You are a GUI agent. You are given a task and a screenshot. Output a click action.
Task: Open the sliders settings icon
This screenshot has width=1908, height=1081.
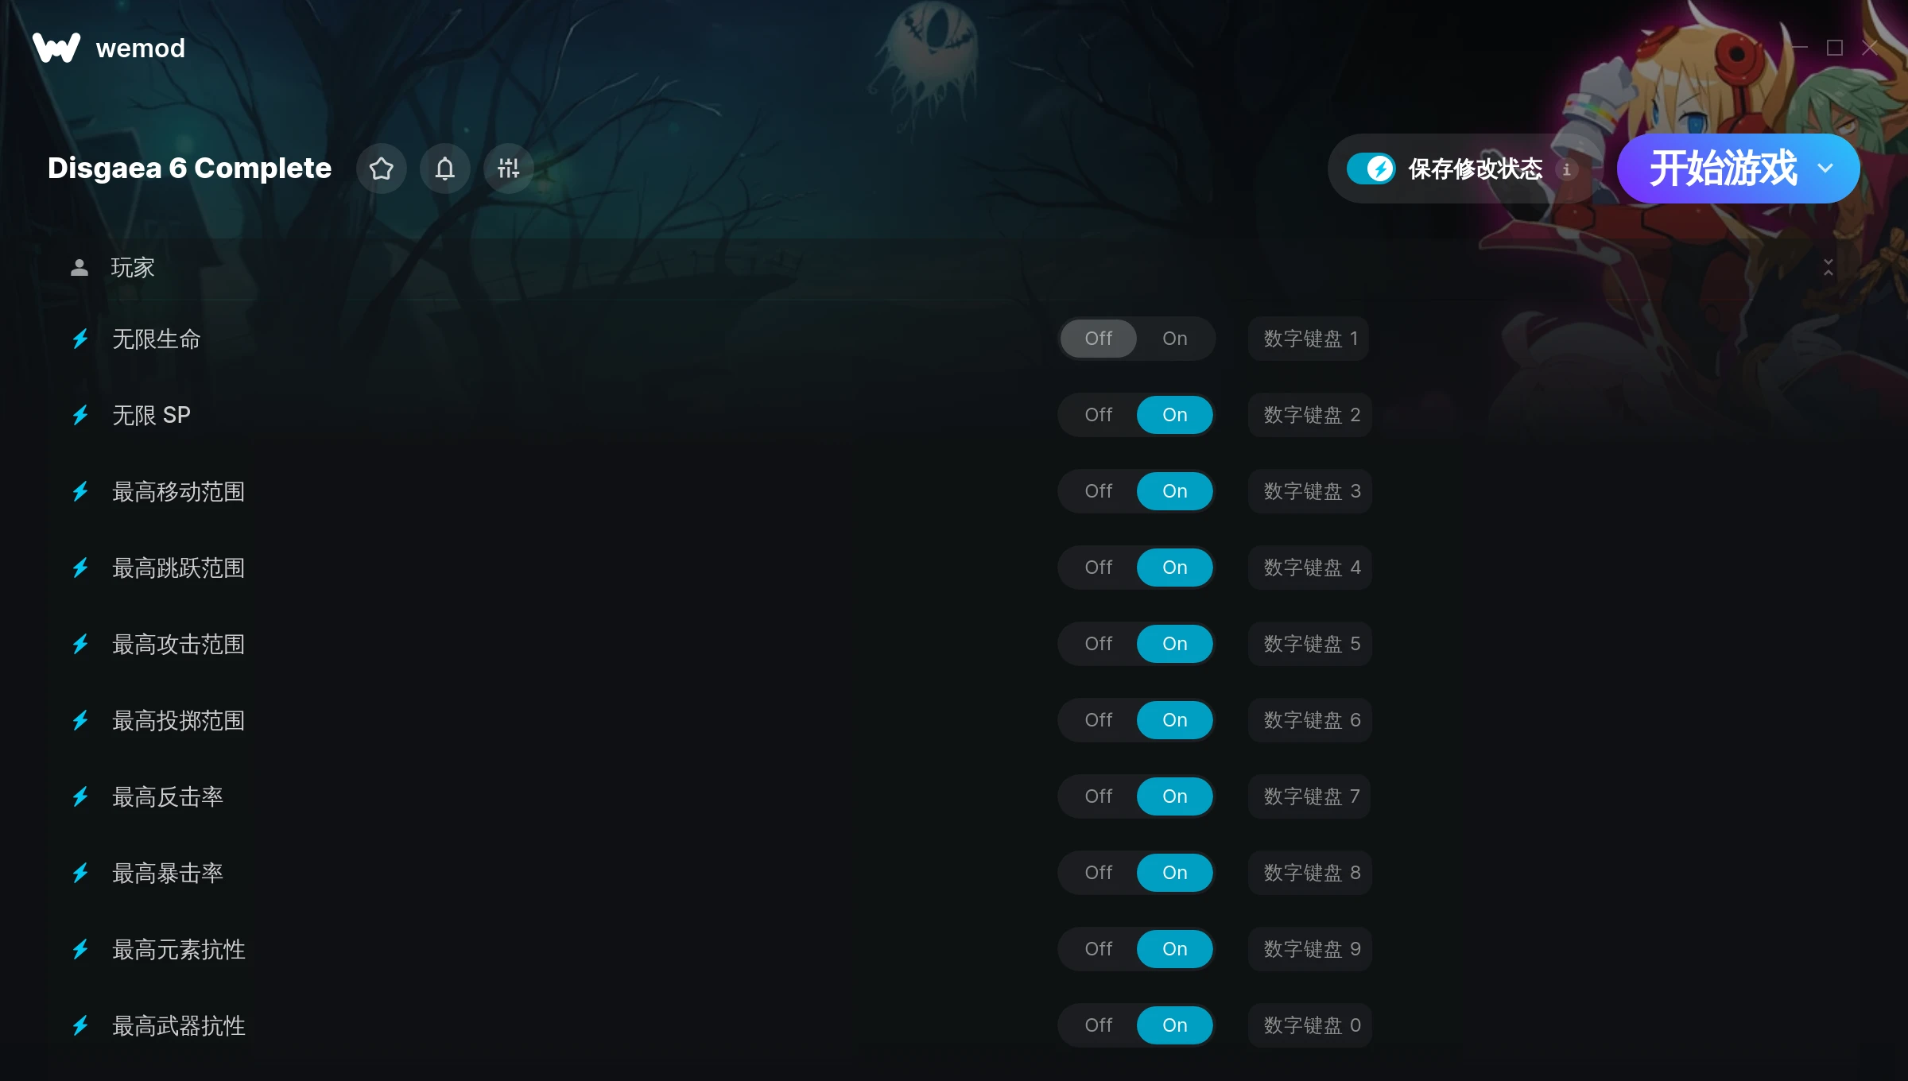tap(509, 169)
